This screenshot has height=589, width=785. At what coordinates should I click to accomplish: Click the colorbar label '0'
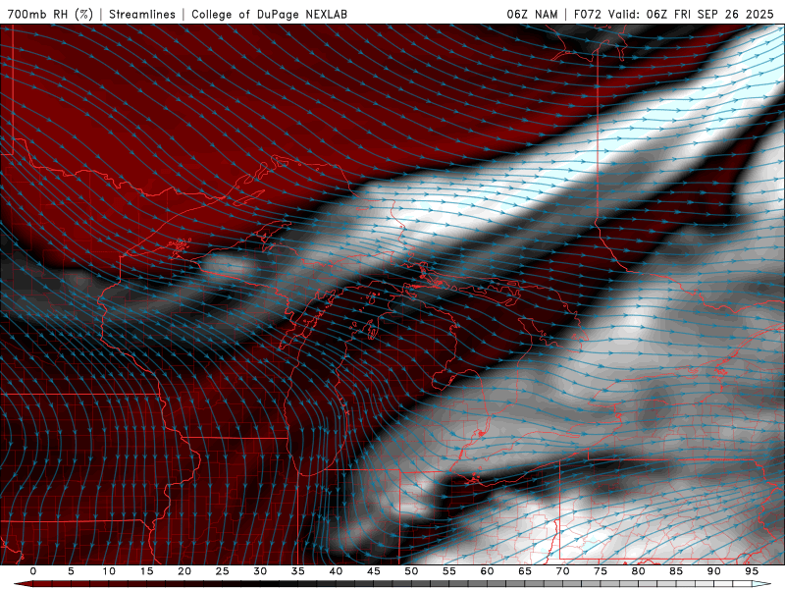tap(33, 571)
